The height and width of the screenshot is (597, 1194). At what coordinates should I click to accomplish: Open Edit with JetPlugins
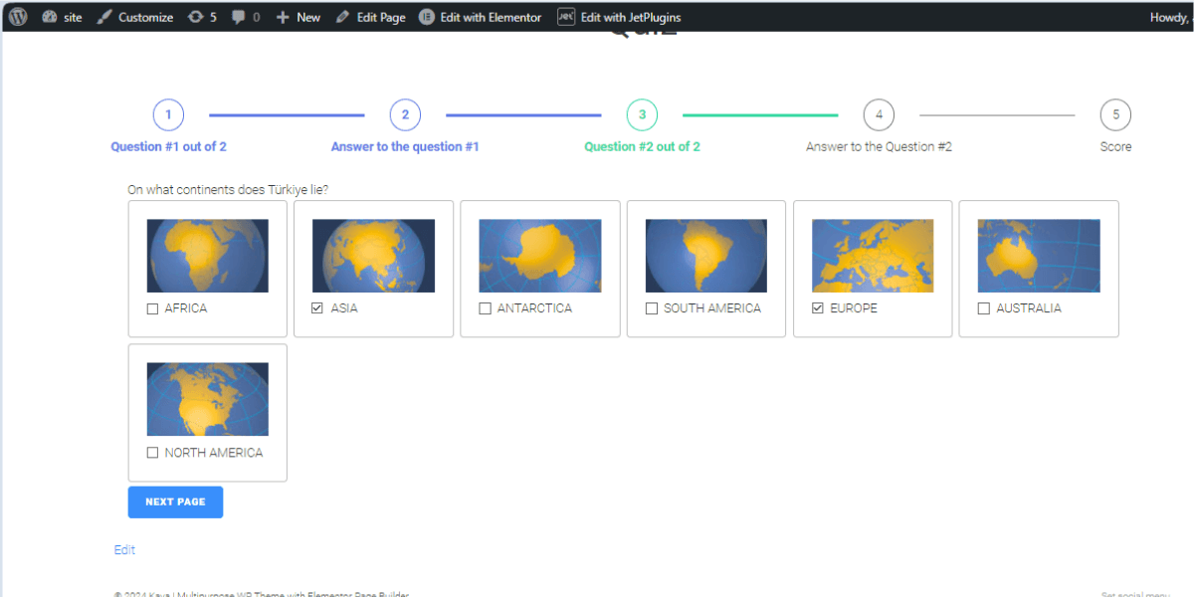coord(618,17)
